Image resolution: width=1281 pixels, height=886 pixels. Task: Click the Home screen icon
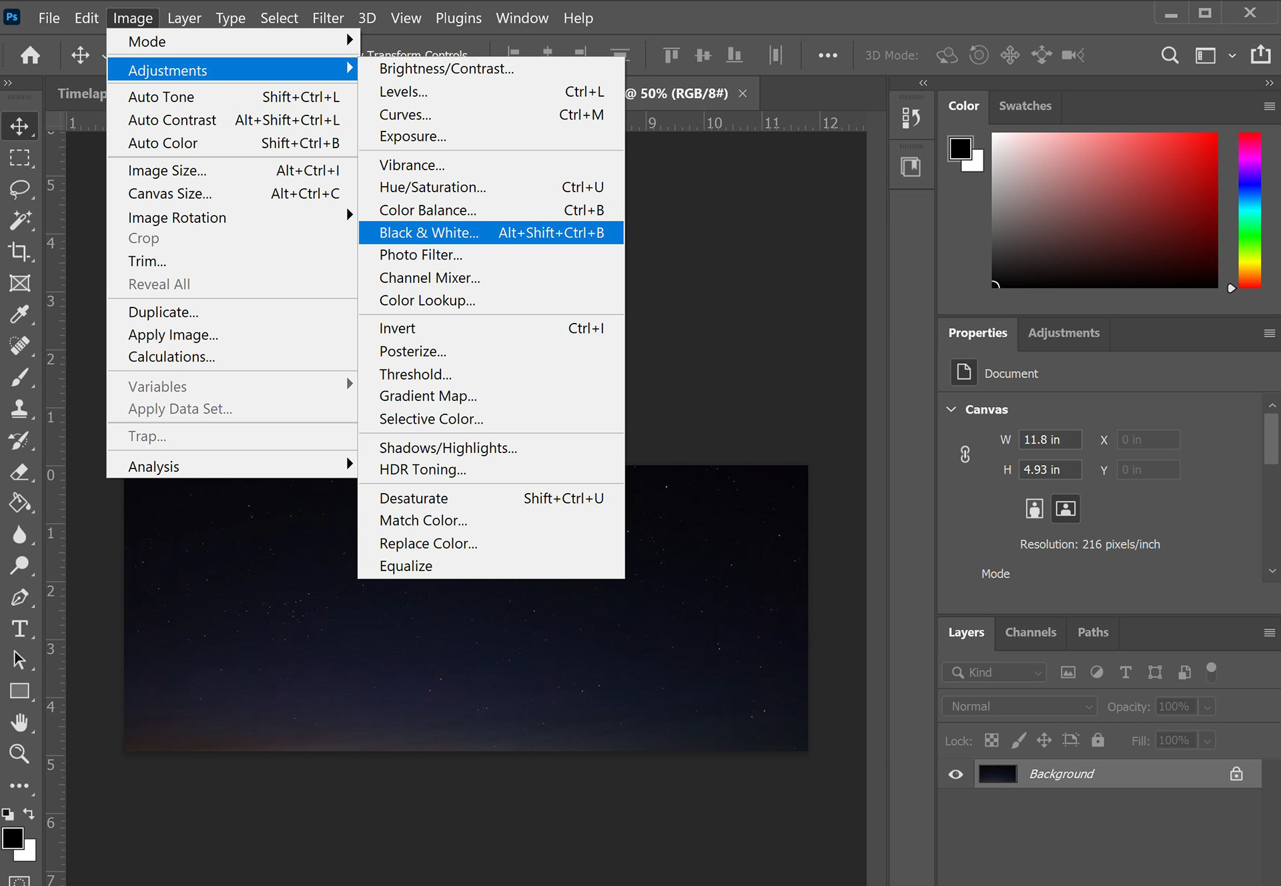click(x=30, y=55)
